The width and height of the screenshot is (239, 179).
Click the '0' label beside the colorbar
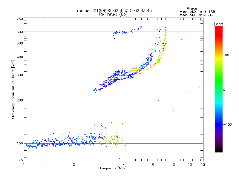pyautogui.click(x=224, y=90)
